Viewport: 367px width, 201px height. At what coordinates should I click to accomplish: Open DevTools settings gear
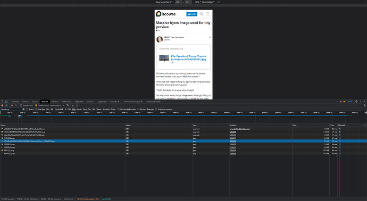click(x=356, y=102)
